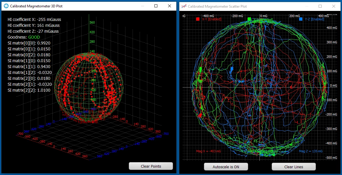Toggle the Y-Z [Enabled] legend label
This screenshot has width=342, height=175.
[314, 19]
